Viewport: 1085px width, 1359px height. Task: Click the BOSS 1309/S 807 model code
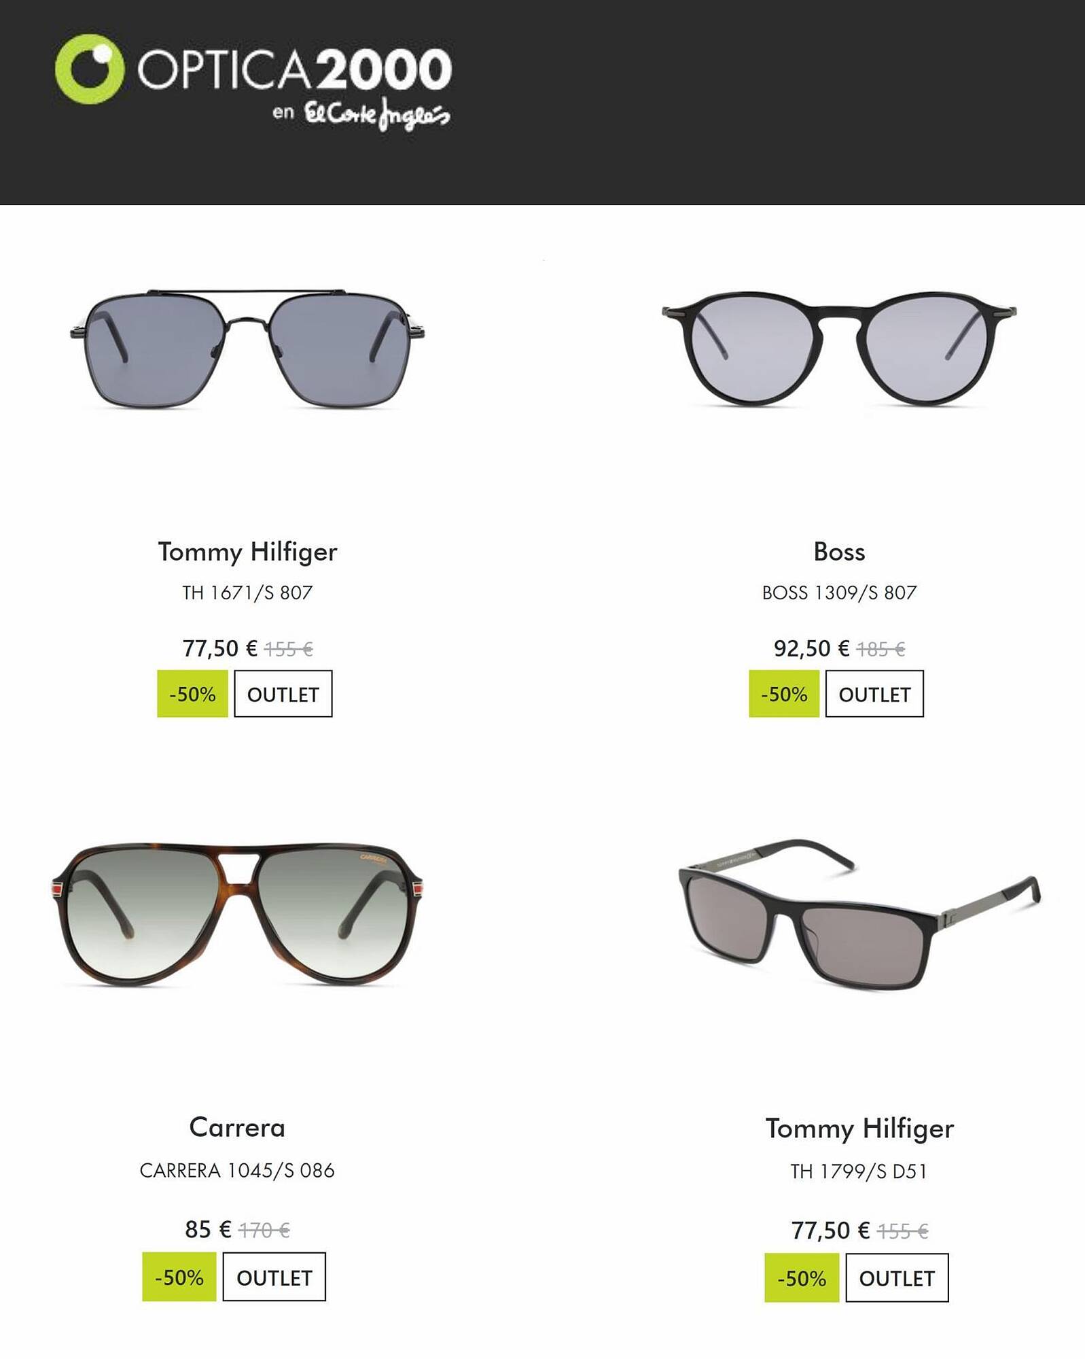click(x=839, y=593)
